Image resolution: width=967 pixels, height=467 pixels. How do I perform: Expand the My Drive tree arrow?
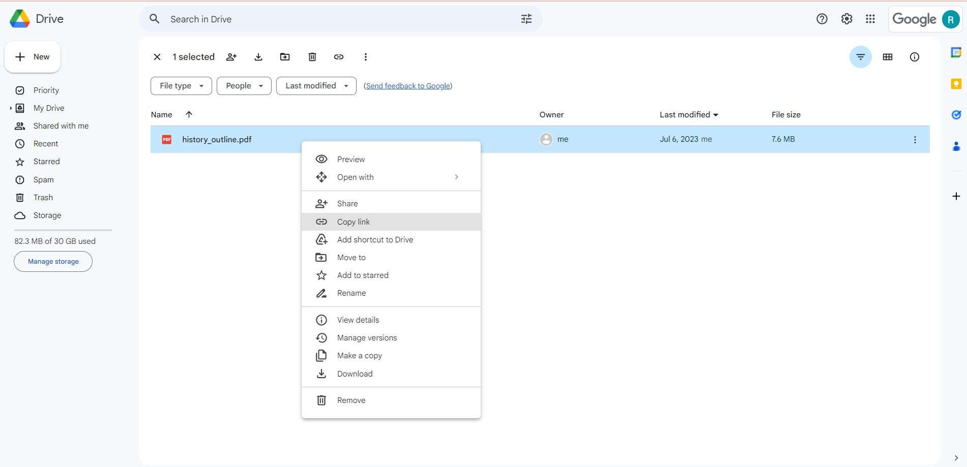click(11, 108)
